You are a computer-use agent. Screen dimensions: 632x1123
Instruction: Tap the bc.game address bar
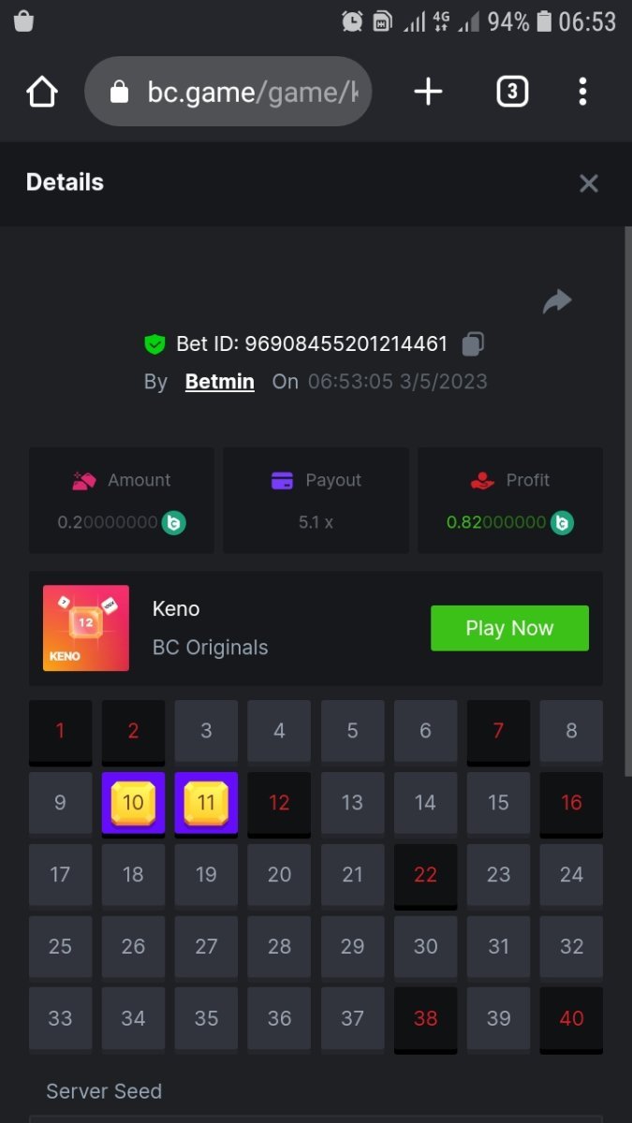228,92
